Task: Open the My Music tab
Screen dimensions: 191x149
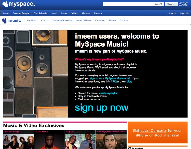Action: tap(32, 20)
